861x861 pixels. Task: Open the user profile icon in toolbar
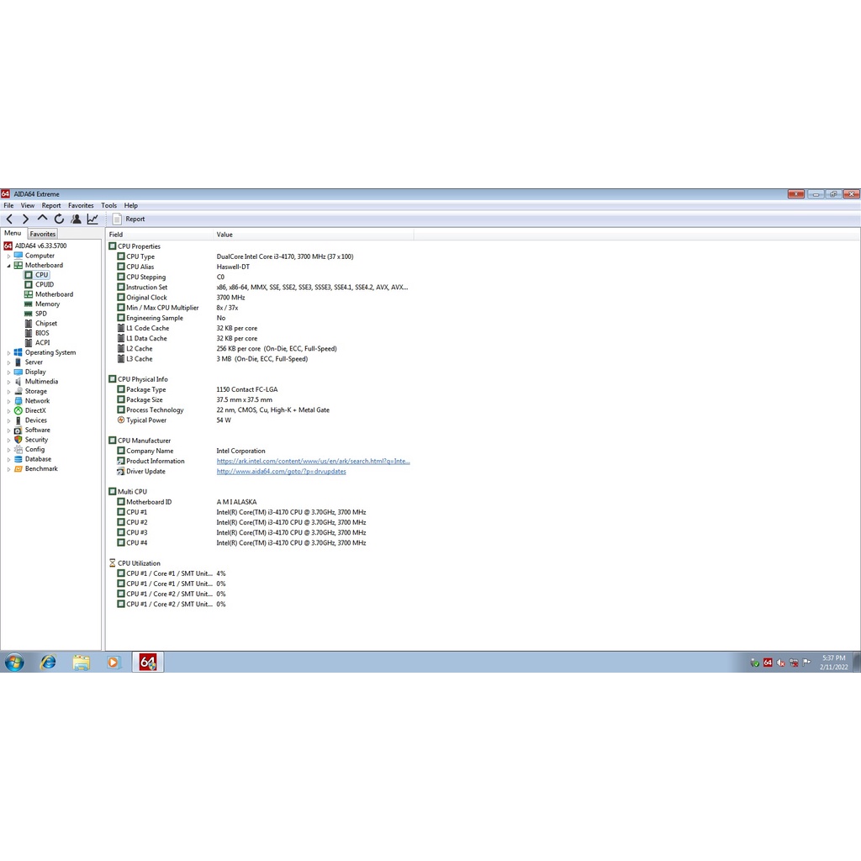[x=76, y=219]
